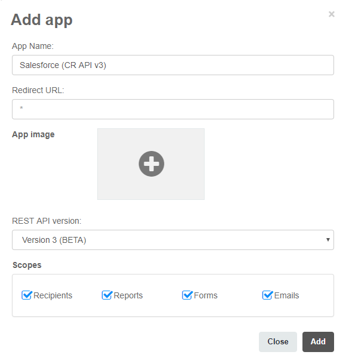Click the "Add app" dialog title

point(42,20)
